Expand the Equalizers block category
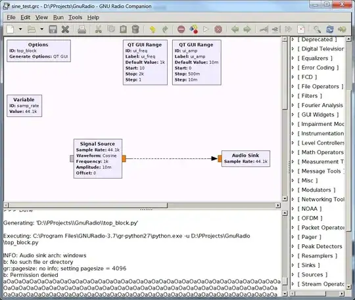This screenshot has height=300, width=355. (x=293, y=58)
